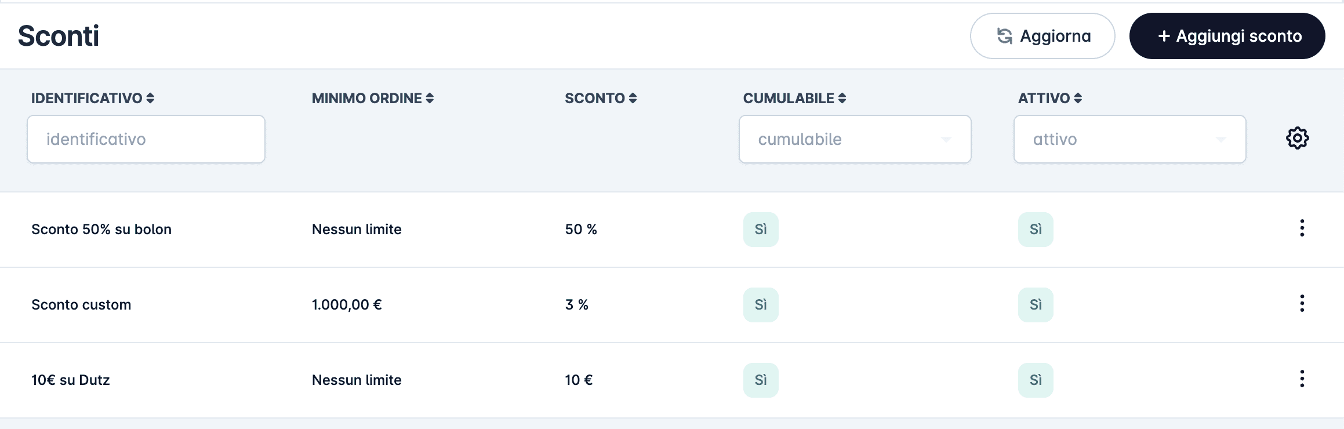Sort the table by IDENTIFICATIVO column

click(x=150, y=98)
